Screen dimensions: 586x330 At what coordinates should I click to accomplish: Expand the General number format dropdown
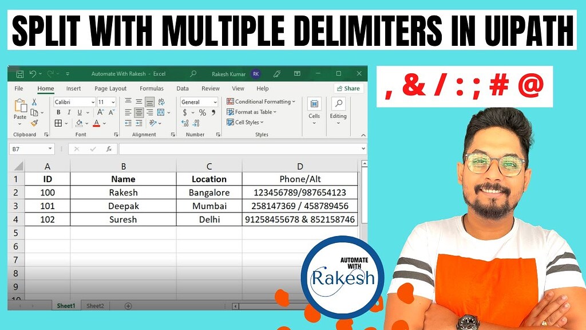pos(214,102)
